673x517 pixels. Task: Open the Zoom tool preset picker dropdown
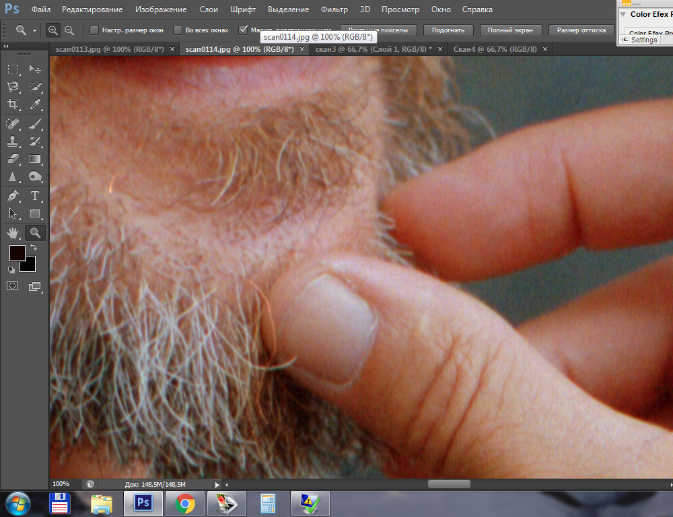coord(35,30)
